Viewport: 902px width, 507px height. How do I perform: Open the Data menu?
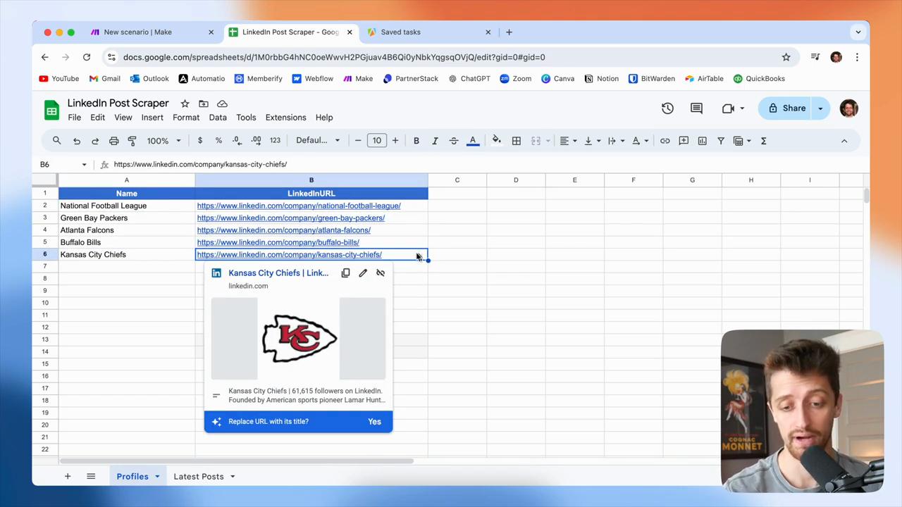coord(218,118)
